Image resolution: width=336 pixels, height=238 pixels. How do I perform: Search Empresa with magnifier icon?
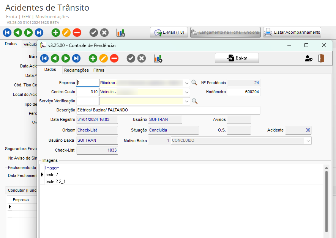point(194,83)
